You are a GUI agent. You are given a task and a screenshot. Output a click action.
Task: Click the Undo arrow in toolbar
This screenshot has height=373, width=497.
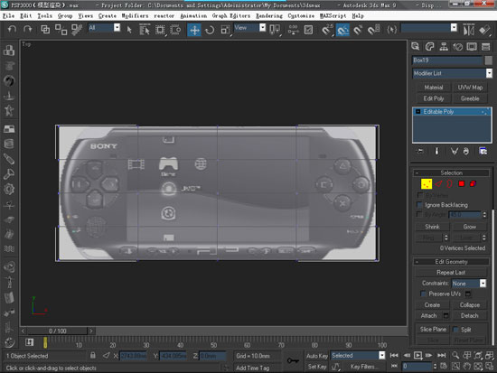coord(12,30)
